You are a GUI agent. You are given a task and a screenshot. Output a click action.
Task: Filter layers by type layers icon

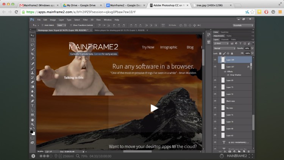240,44
